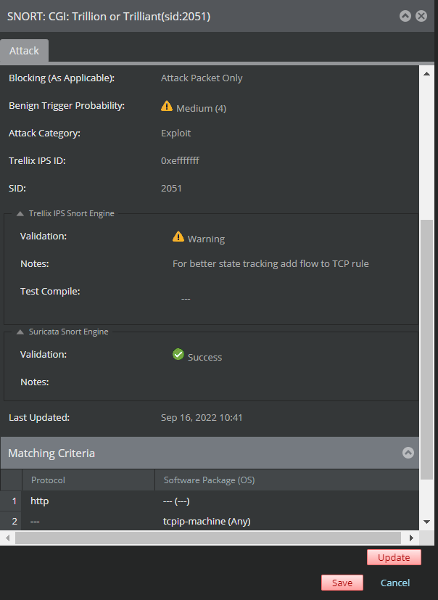The image size is (438, 600).
Task: Click the horizontal scrollbar left arrow
Action: point(8,538)
